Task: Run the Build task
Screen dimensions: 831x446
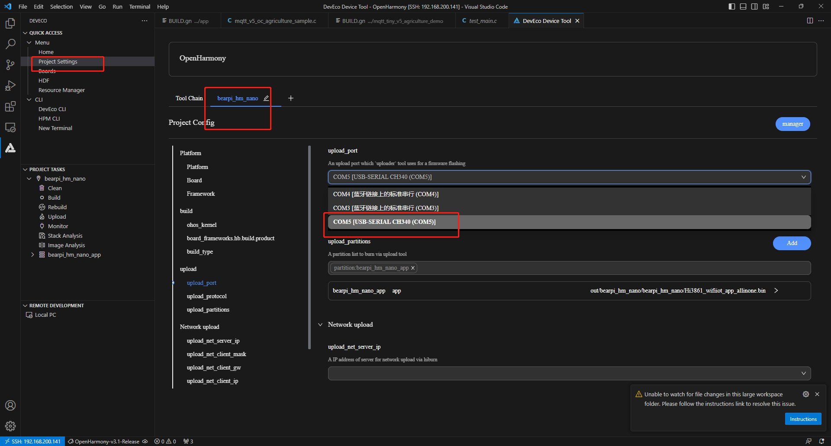Action: coord(54,198)
